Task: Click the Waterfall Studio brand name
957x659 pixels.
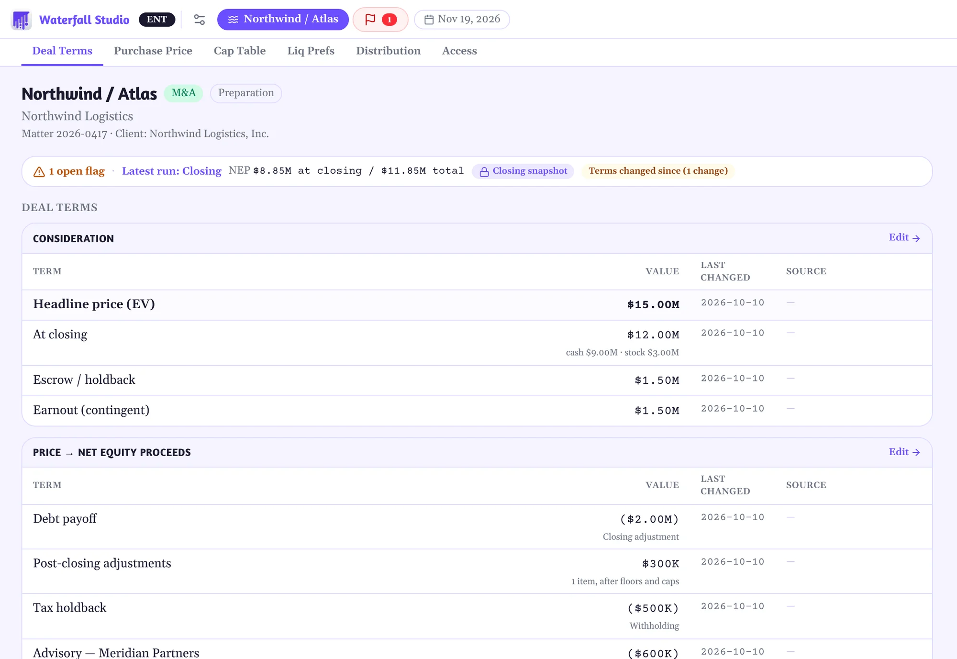Action: (84, 20)
